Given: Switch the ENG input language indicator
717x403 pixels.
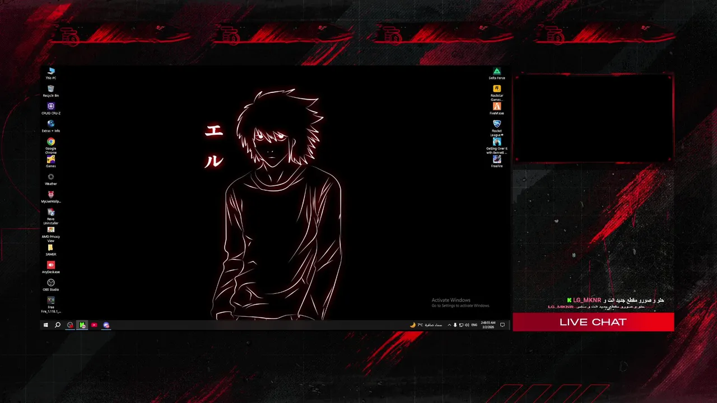Looking at the screenshot, I should point(474,325).
